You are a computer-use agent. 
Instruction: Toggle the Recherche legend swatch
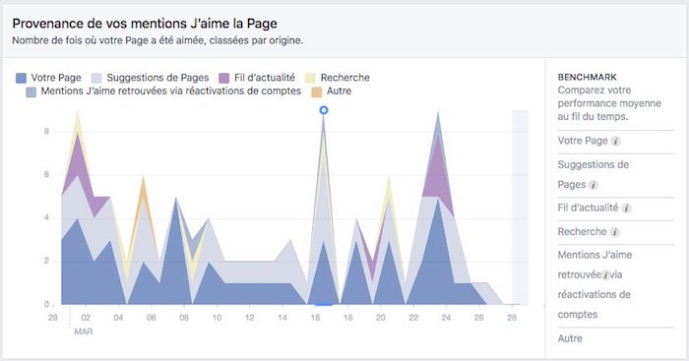pos(310,78)
